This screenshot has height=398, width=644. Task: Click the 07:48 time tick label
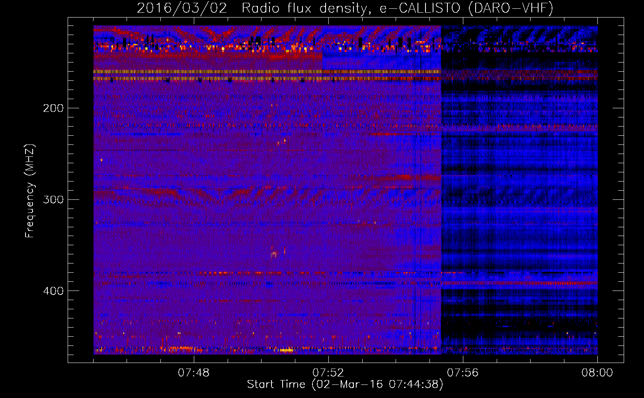pyautogui.click(x=193, y=373)
